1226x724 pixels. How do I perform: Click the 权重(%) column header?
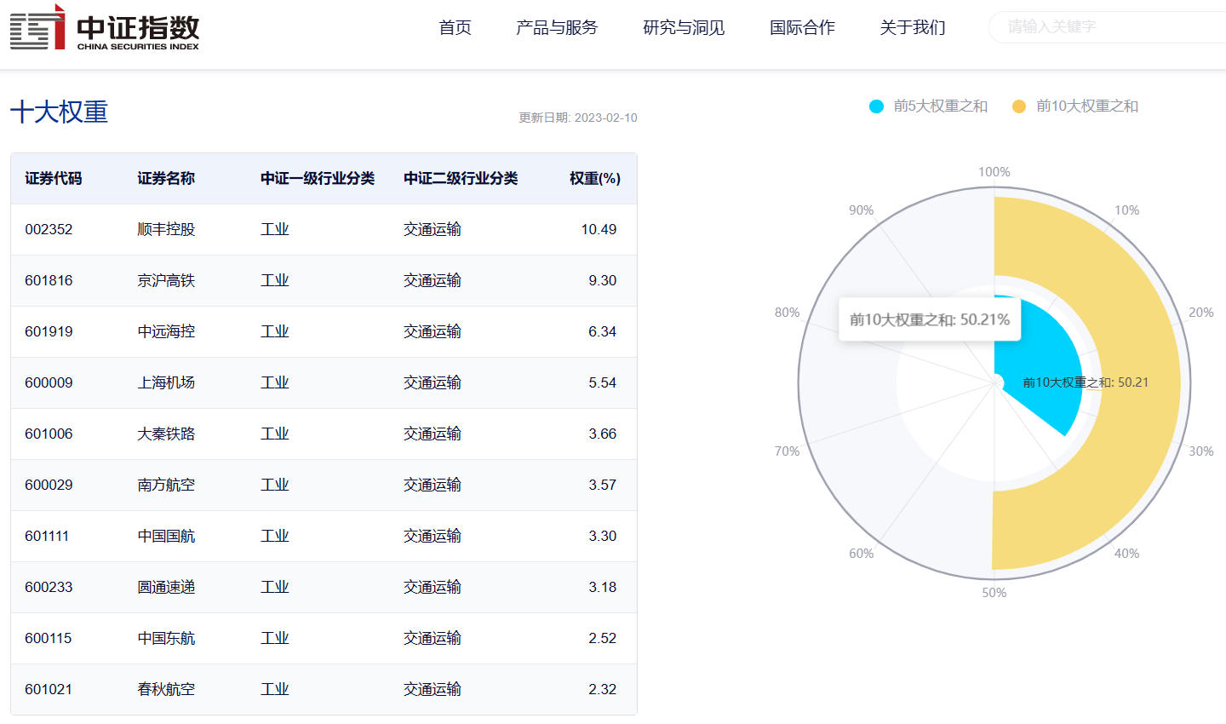pos(593,178)
